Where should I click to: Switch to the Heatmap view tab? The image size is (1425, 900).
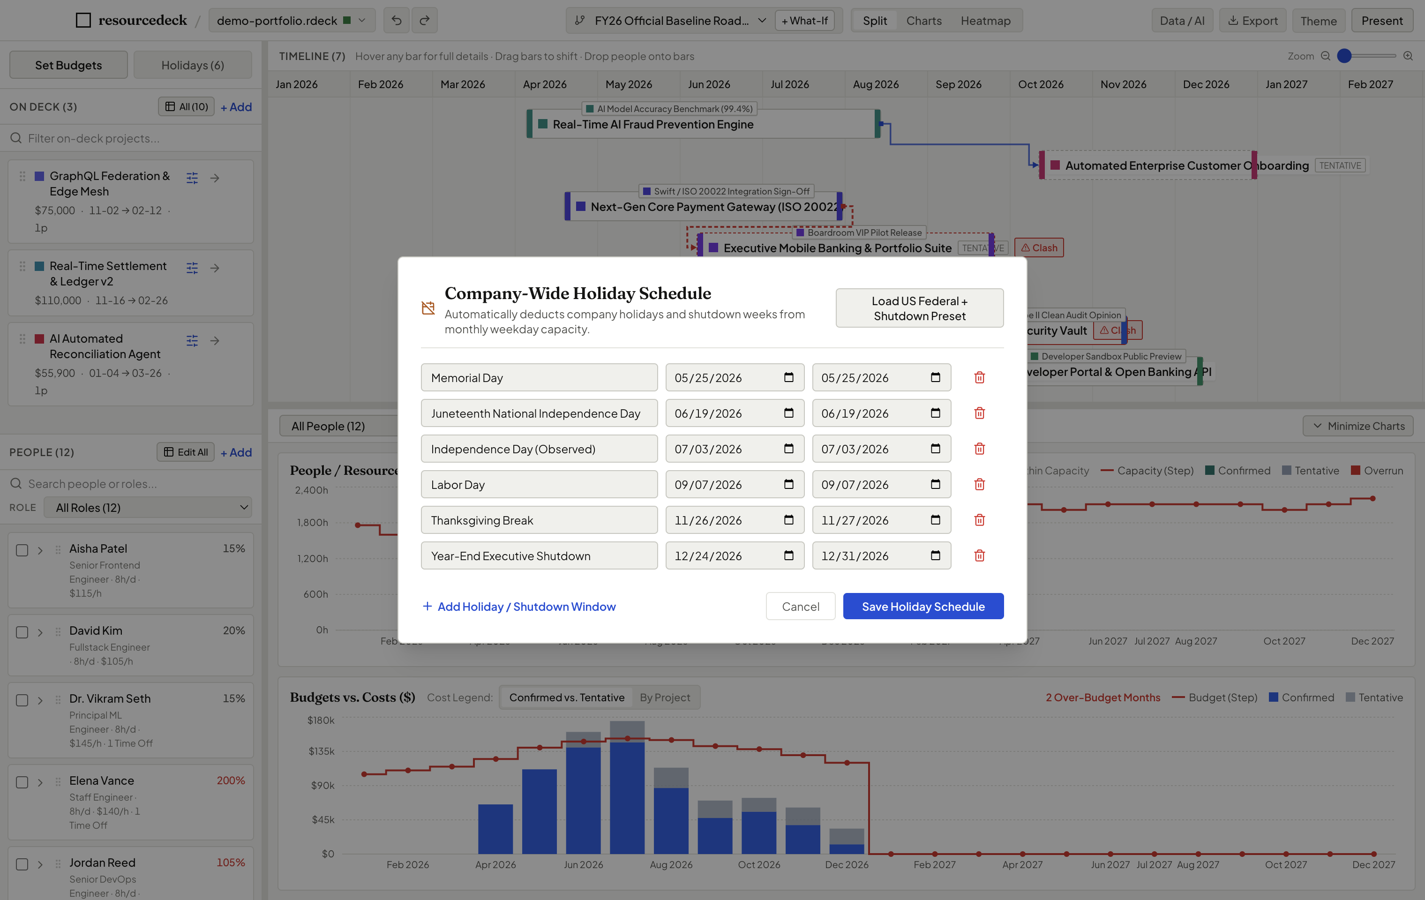985,20
